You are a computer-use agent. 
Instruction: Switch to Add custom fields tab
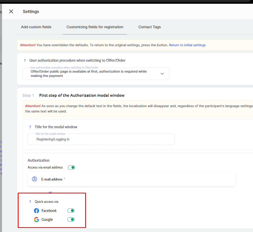(x=36, y=27)
